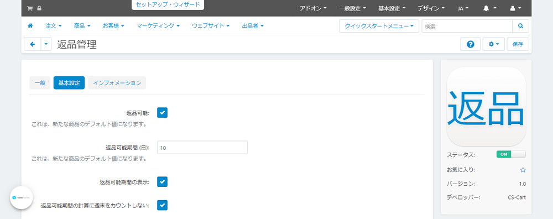Switch the ステータス ON toggle off
553x219 pixels.
(x=511, y=154)
